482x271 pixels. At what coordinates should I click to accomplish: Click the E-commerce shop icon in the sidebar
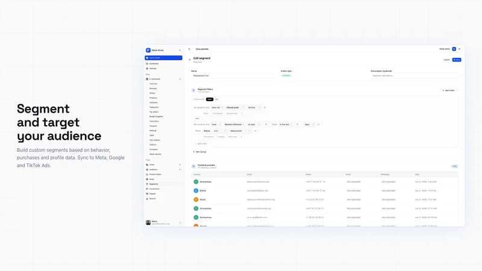click(x=147, y=79)
